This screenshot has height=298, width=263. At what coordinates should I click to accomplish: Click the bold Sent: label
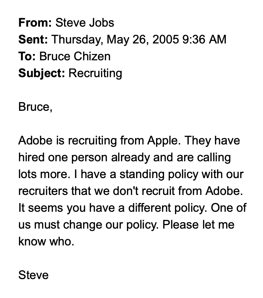tap(33, 40)
